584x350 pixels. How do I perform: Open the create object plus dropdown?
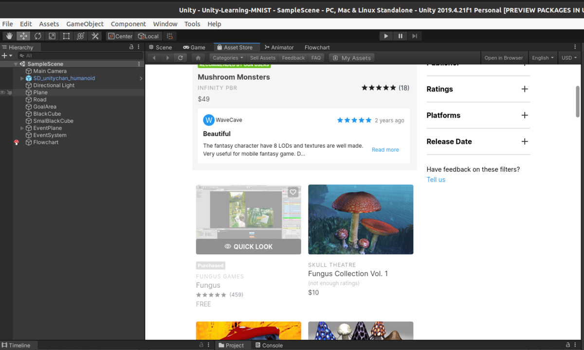point(6,56)
